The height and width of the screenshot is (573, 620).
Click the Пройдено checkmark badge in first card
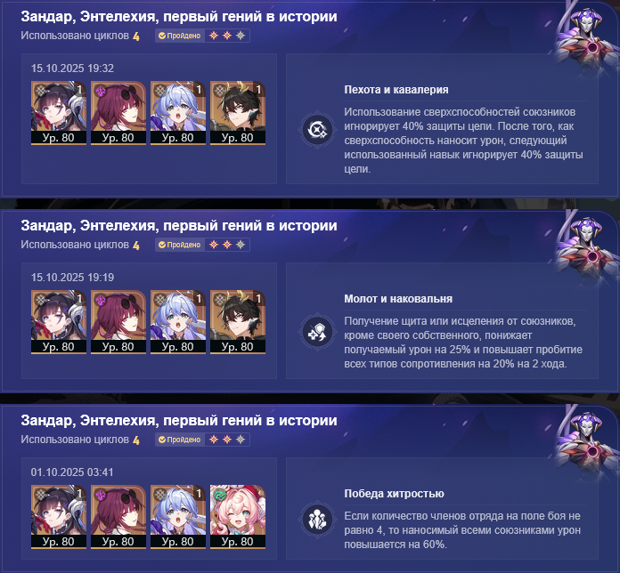pos(180,36)
